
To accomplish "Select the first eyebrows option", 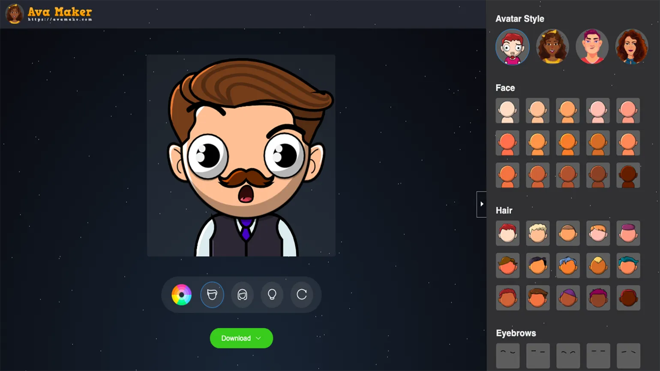I will coord(507,355).
